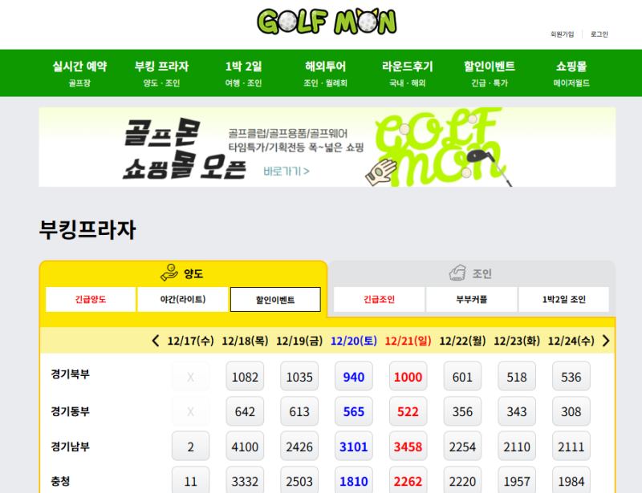Click 경기남부 region label

(x=70, y=447)
